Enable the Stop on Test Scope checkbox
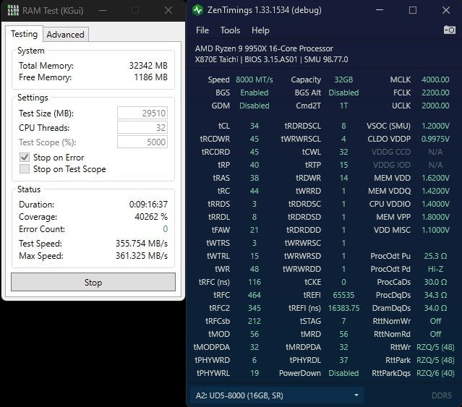Image resolution: width=462 pixels, height=407 pixels. [25, 169]
